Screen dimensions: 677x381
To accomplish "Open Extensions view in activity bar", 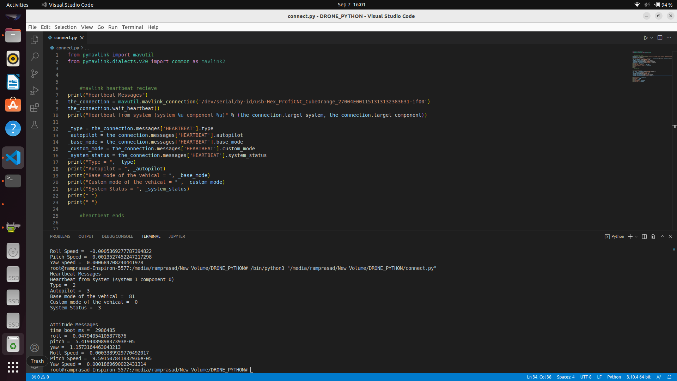I will click(x=34, y=108).
